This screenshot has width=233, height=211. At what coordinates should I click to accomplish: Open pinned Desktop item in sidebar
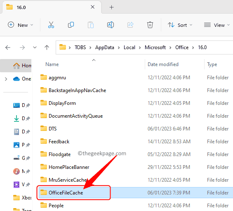[21, 105]
